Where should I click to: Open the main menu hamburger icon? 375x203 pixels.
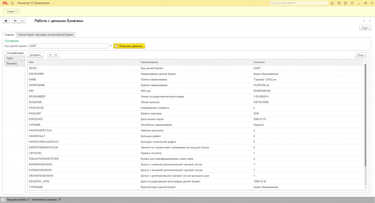(12, 3)
